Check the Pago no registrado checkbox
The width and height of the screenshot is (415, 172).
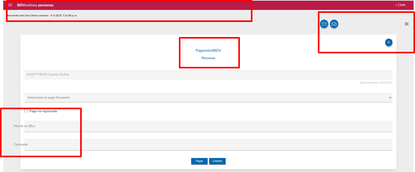pos(26,111)
